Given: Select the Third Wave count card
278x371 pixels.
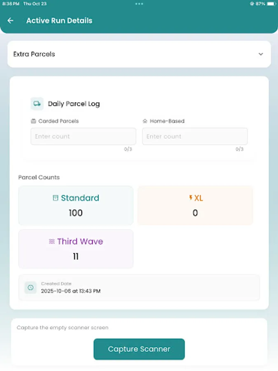Looking at the screenshot, I should click(76, 249).
